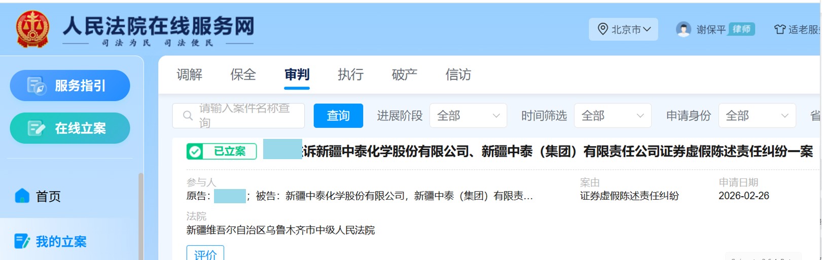The image size is (822, 260).
Task: Click the 被告 defendant participants text
Action: click(395, 196)
